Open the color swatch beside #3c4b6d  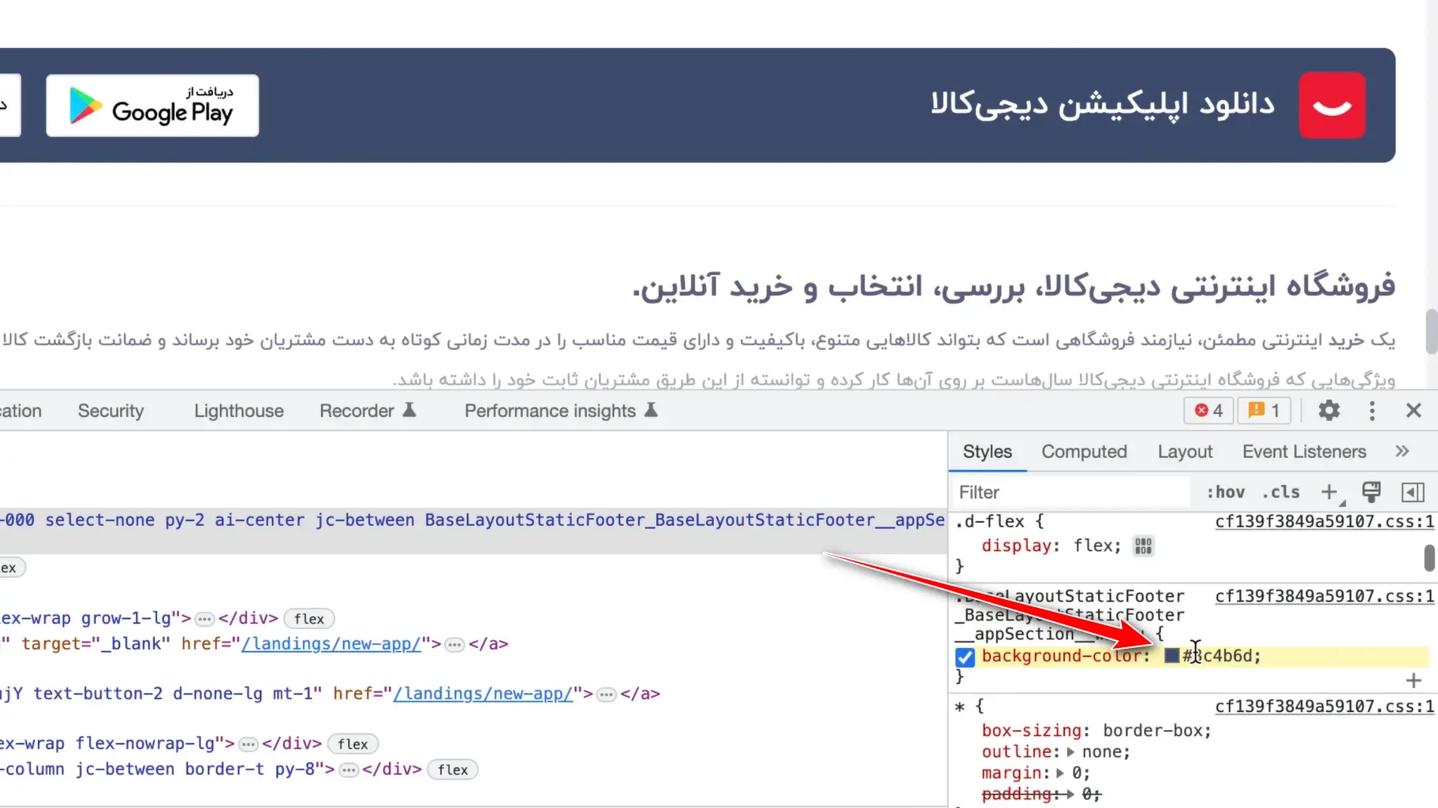[1171, 656]
